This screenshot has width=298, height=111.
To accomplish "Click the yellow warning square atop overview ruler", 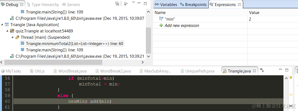I will click(291, 78).
